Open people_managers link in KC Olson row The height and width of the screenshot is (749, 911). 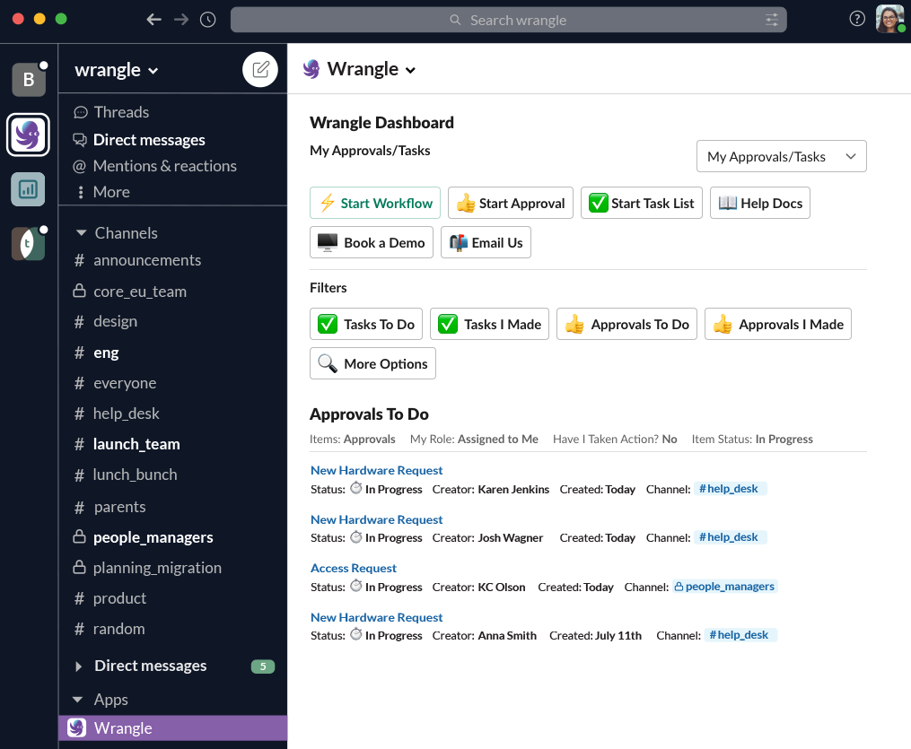724,587
